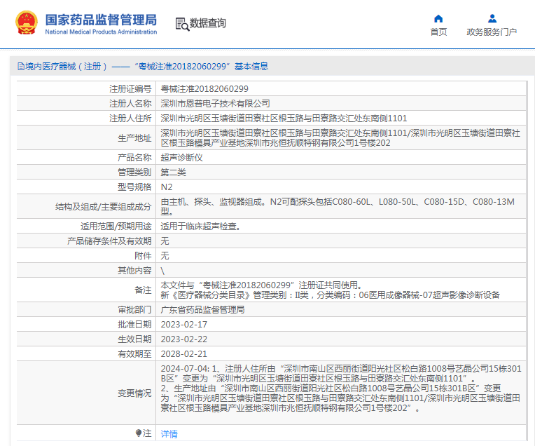Click the 批准日期 label cell

click(x=86, y=325)
